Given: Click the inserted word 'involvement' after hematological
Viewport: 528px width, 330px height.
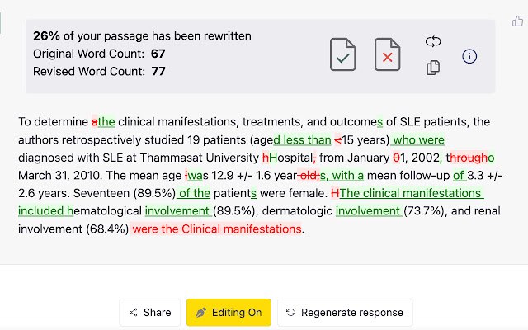Looking at the screenshot, I should tap(177, 211).
